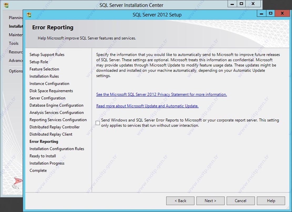Click the Distributed Replay Controller step
Image resolution: width=292 pixels, height=212 pixels.
[x=55, y=127]
